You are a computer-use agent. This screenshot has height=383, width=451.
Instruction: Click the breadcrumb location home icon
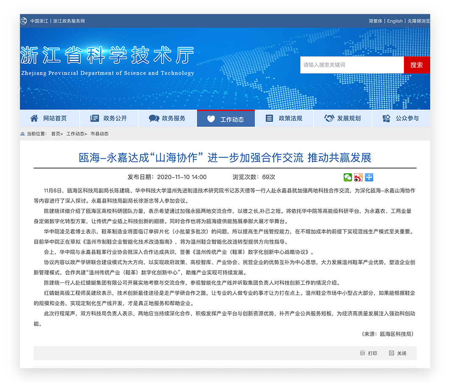[22, 134]
